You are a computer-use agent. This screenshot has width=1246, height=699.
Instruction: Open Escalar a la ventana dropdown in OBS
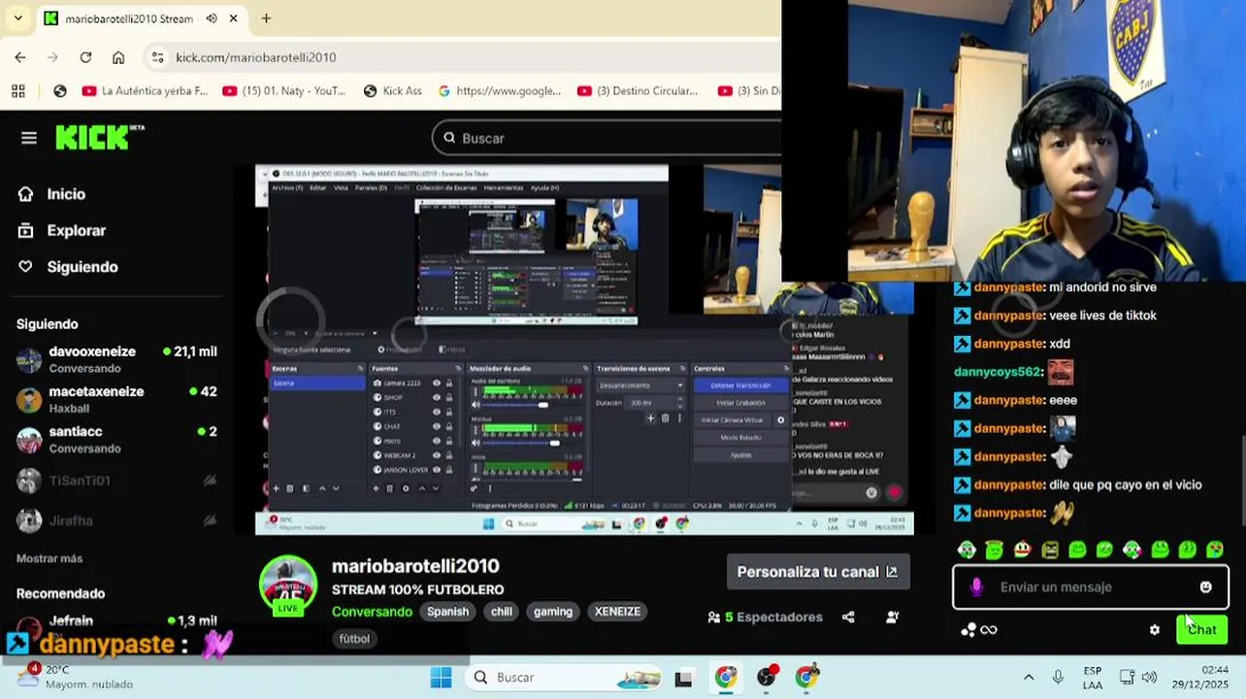(375, 333)
